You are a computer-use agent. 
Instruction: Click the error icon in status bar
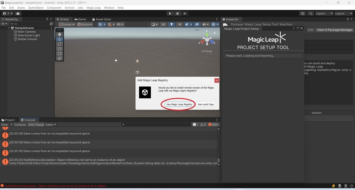coord(2,186)
